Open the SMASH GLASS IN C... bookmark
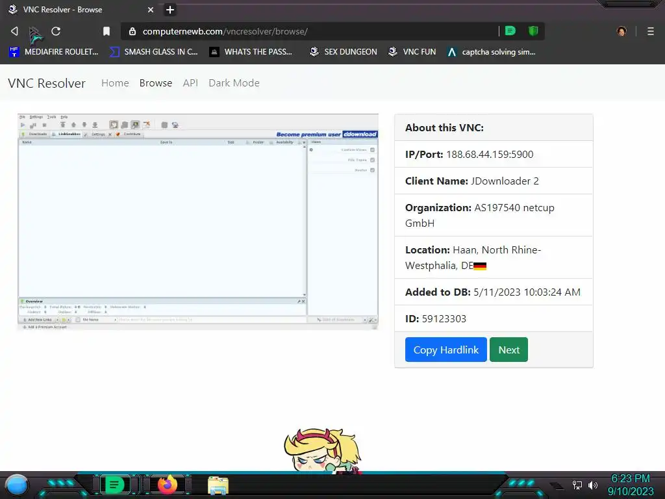The width and height of the screenshot is (665, 499). tap(154, 52)
